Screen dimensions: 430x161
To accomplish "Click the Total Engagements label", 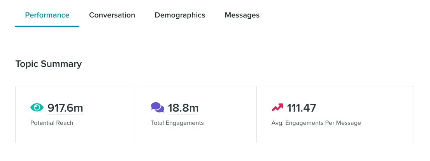I will (x=177, y=123).
